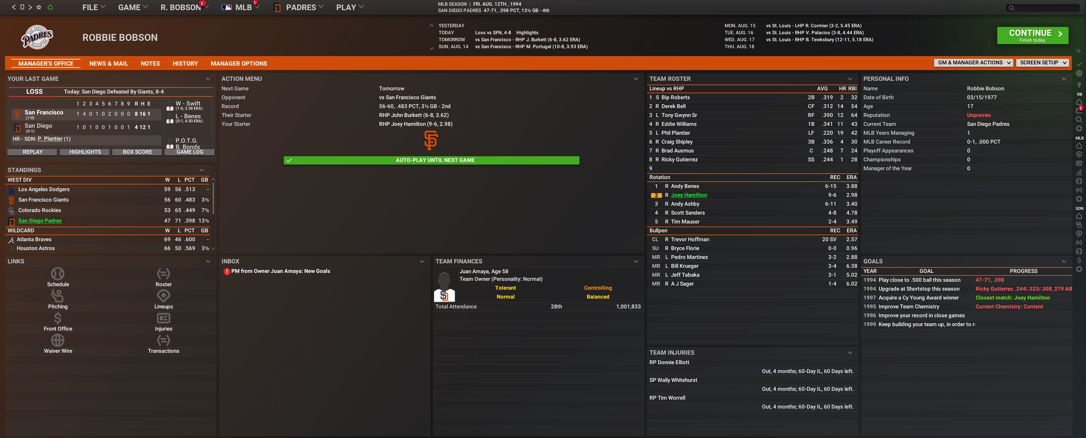Open the Lineups link icon

[x=164, y=296]
